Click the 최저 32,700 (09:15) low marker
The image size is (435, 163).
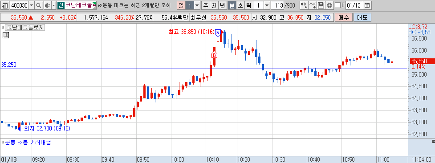pos(47,129)
